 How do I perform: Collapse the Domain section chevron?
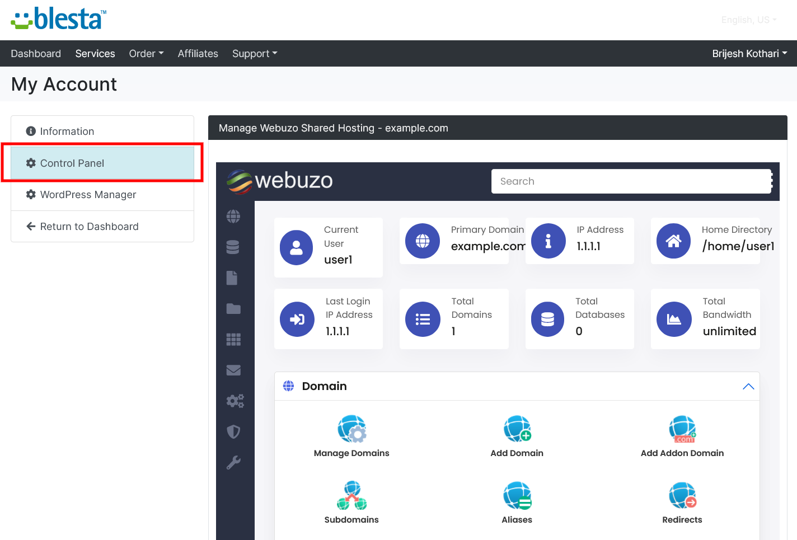tap(748, 387)
